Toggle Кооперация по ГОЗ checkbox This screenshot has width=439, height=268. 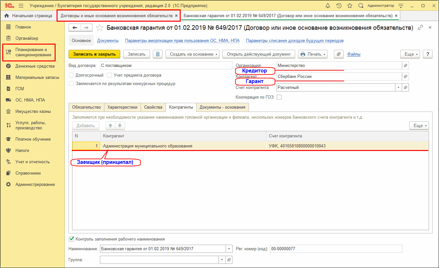point(279,97)
